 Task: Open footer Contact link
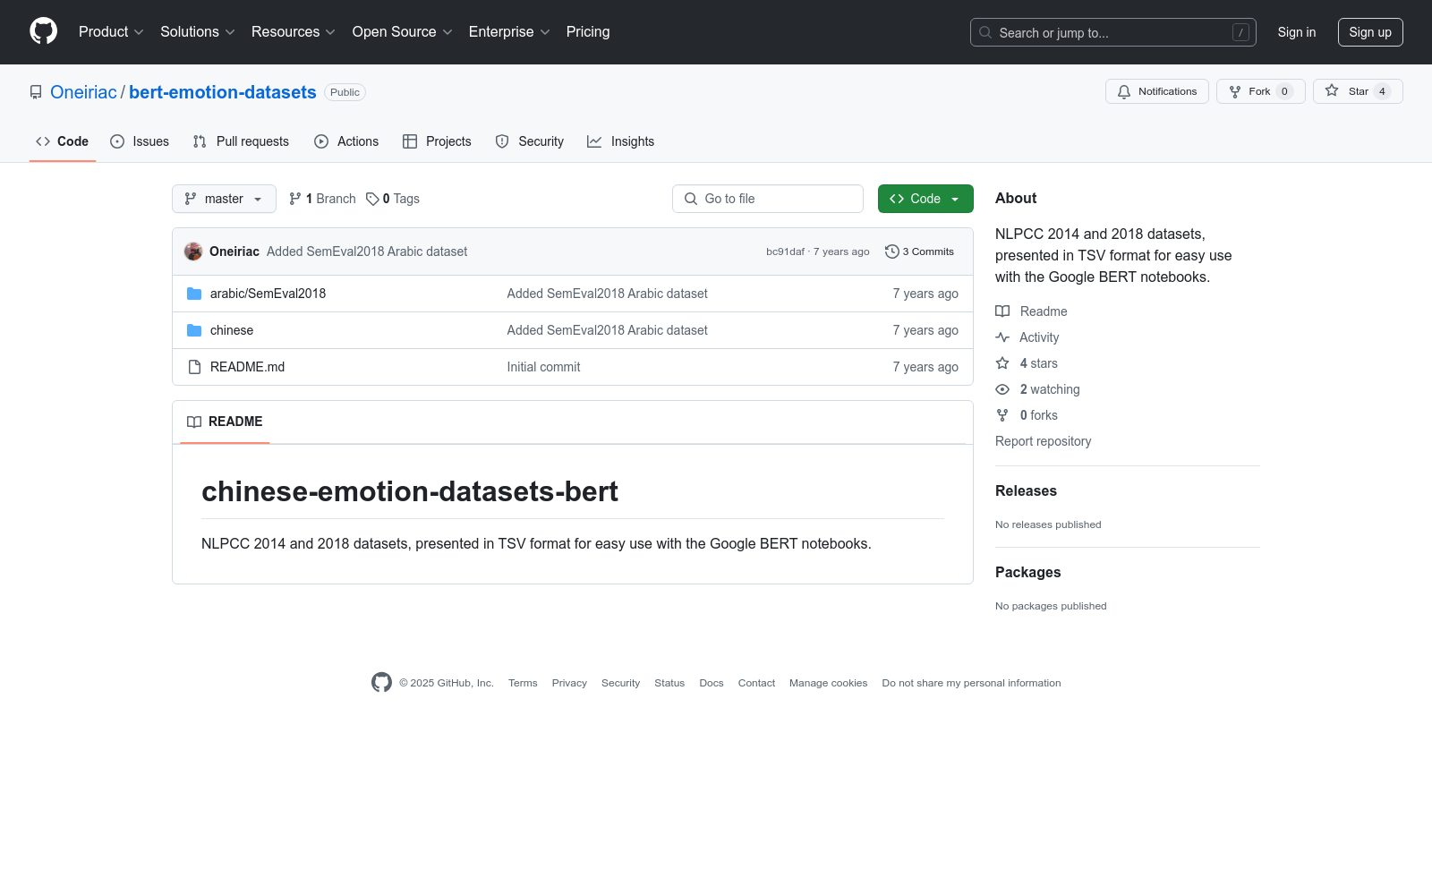(756, 683)
